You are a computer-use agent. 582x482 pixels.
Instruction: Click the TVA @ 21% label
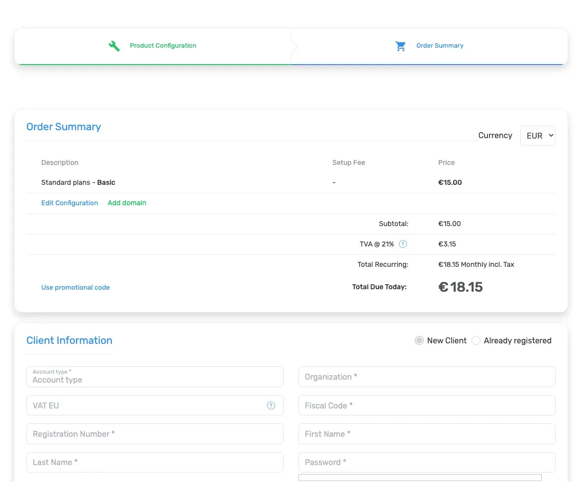pos(377,244)
